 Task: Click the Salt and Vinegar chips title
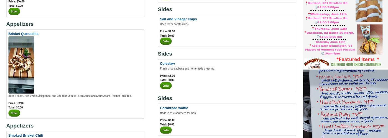pyautogui.click(x=178, y=19)
